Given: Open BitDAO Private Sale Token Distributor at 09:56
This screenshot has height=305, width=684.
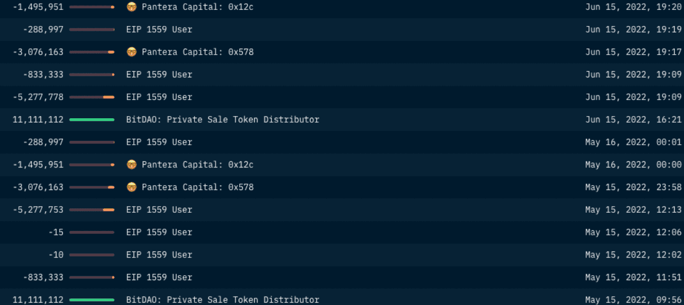Looking at the screenshot, I should 222,299.
